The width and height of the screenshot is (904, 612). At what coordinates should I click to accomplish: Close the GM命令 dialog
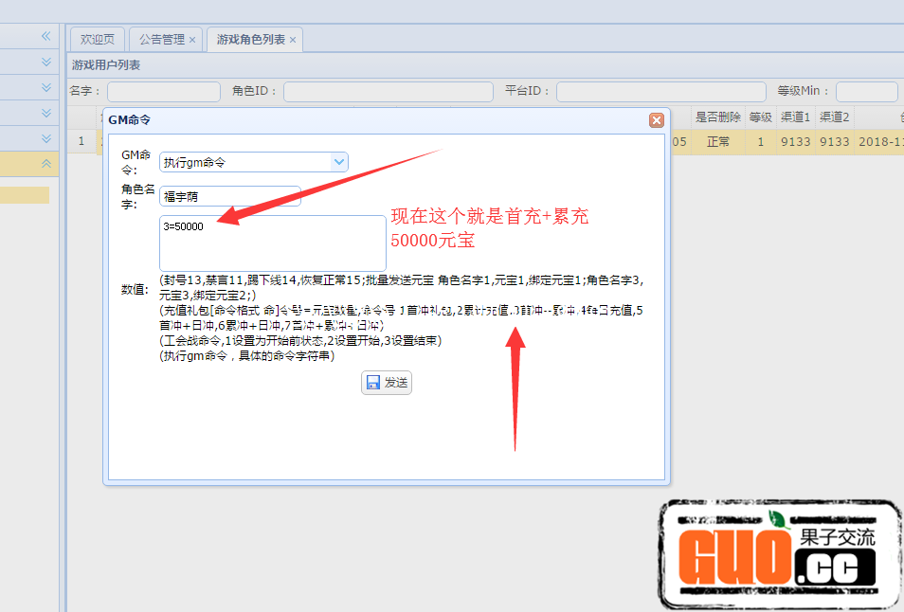pyautogui.click(x=656, y=120)
